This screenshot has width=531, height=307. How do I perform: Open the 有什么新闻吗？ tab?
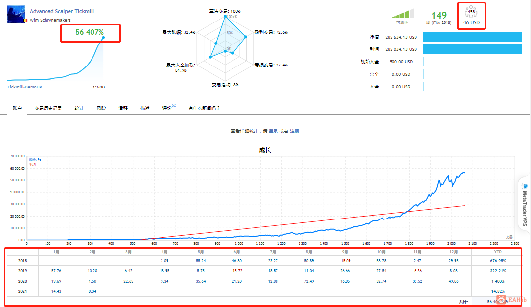tap(204, 108)
